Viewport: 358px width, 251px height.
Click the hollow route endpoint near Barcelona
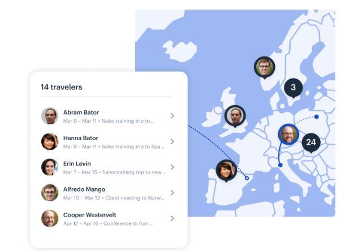point(247,178)
